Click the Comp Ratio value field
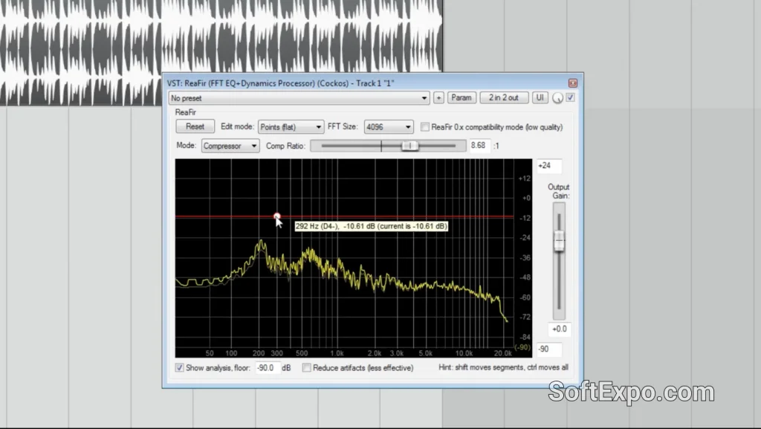Viewport: 761px width, 429px height. 479,146
